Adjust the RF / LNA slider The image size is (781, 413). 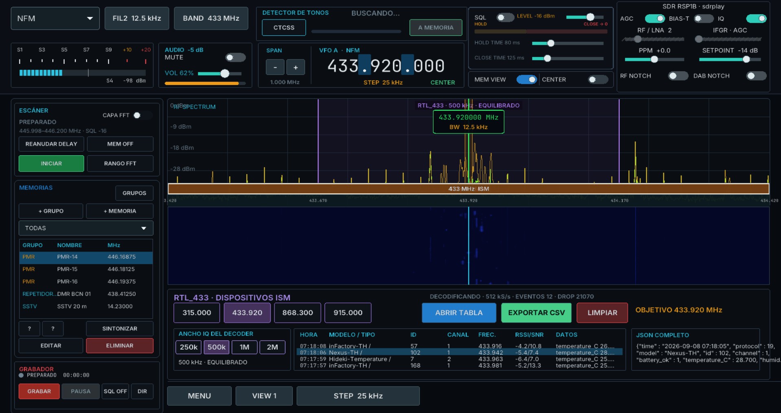pyautogui.click(x=653, y=39)
